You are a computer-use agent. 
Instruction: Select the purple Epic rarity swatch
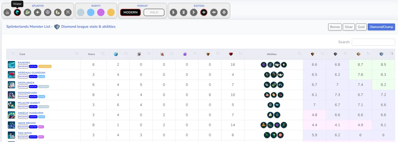point(101,12)
